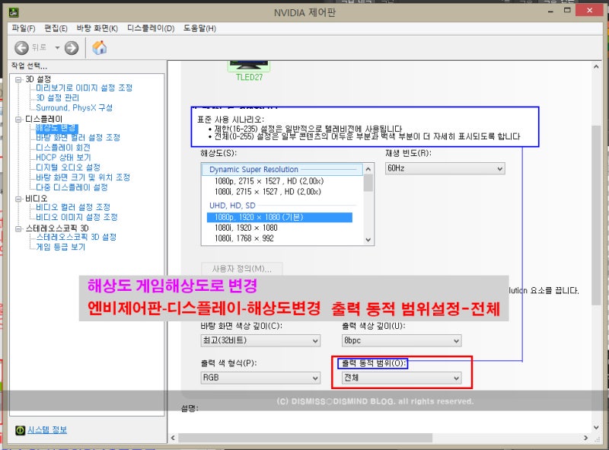Minimize the NVIDIA 제어판 window
The width and height of the screenshot is (609, 450).
(x=550, y=11)
